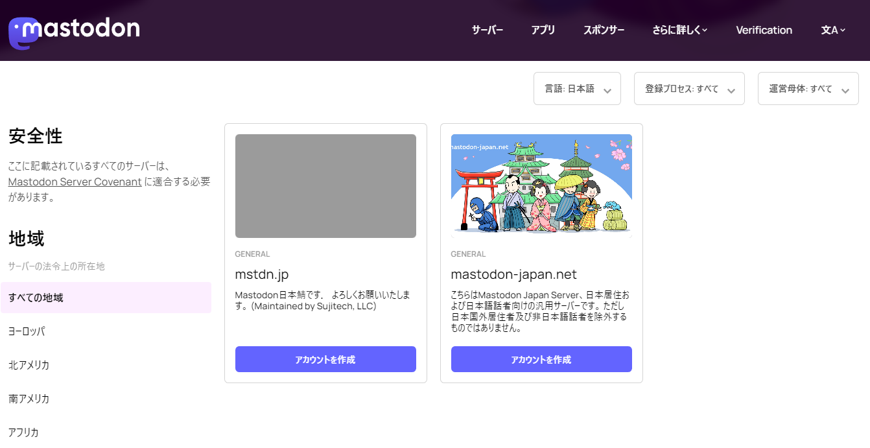Click the mstdn.jp server name
This screenshot has width=870, height=448.
coord(262,274)
